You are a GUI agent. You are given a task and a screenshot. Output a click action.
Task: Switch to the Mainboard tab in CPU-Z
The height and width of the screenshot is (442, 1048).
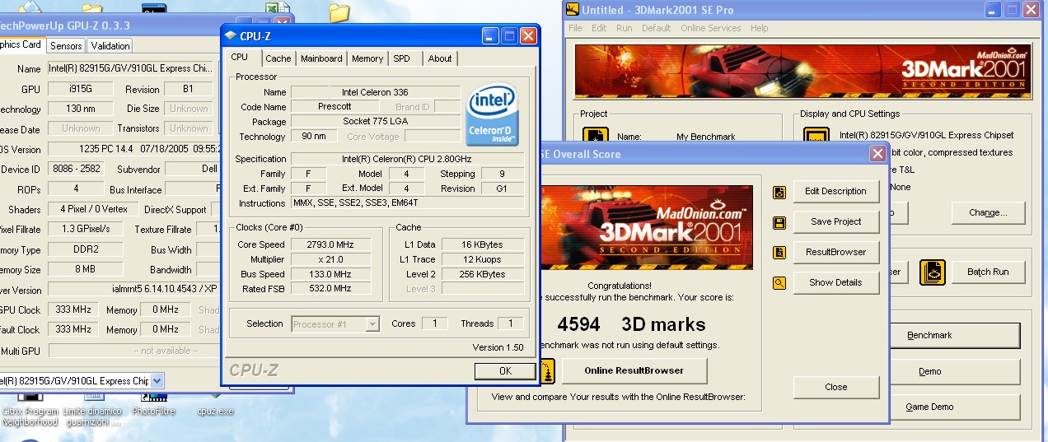click(321, 58)
